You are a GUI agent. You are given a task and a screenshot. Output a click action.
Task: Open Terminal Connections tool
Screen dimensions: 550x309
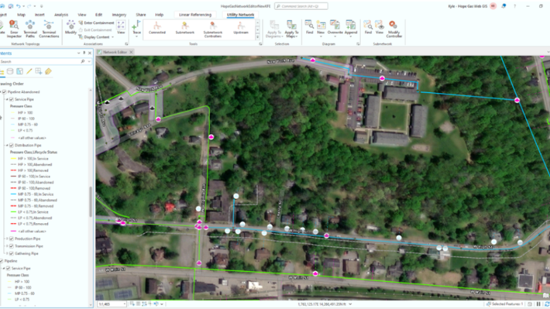(49, 29)
